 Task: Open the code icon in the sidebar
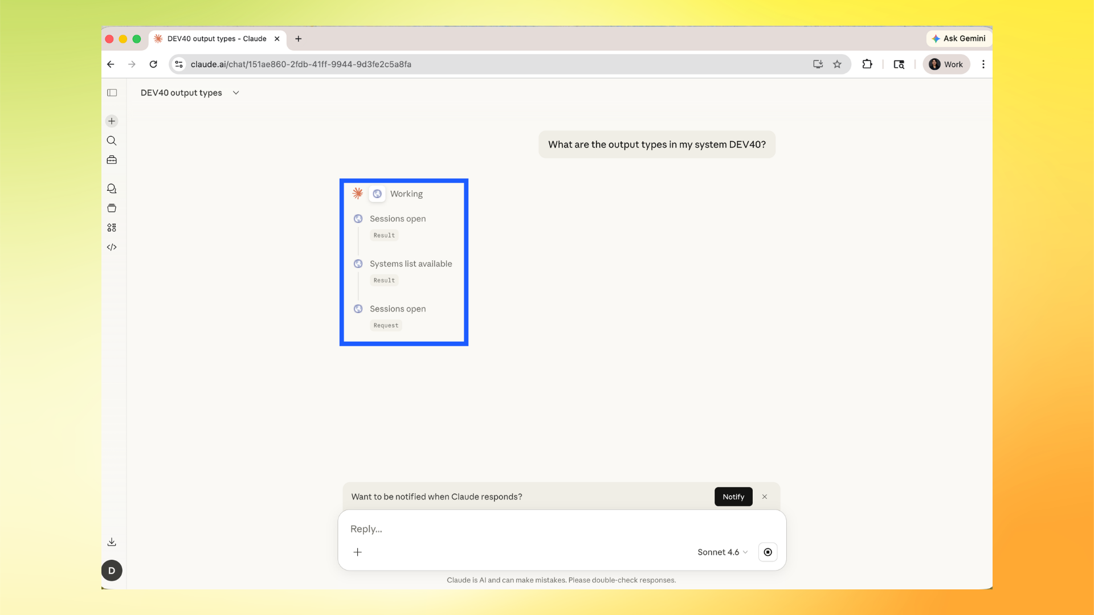pos(112,247)
